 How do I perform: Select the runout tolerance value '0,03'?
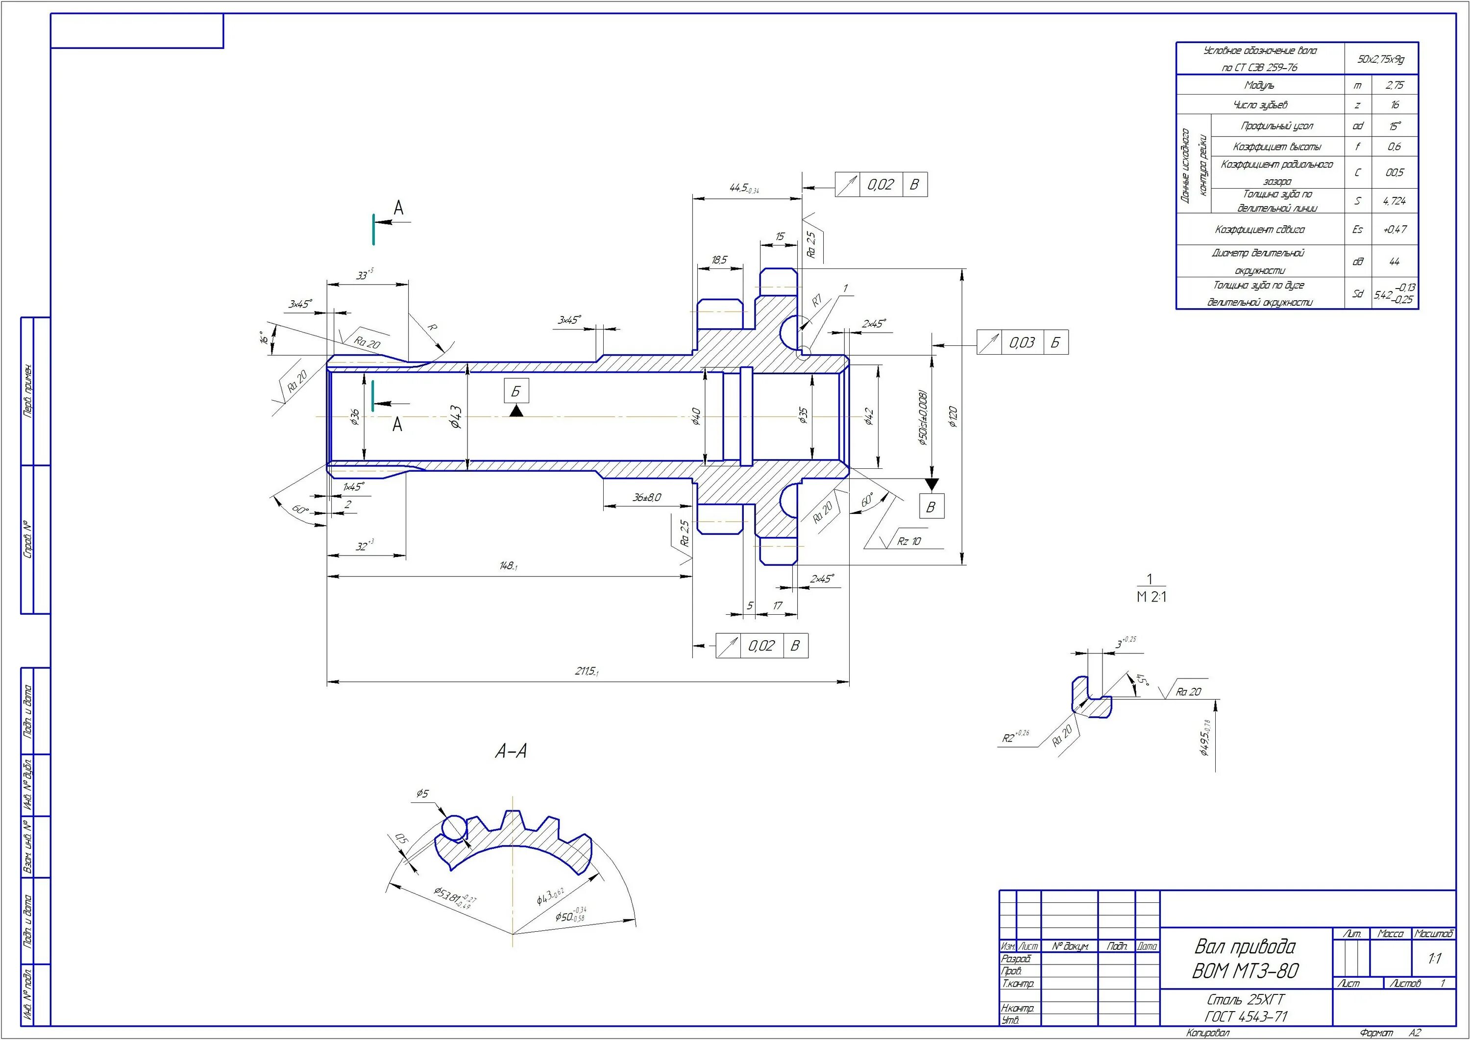1022,342
